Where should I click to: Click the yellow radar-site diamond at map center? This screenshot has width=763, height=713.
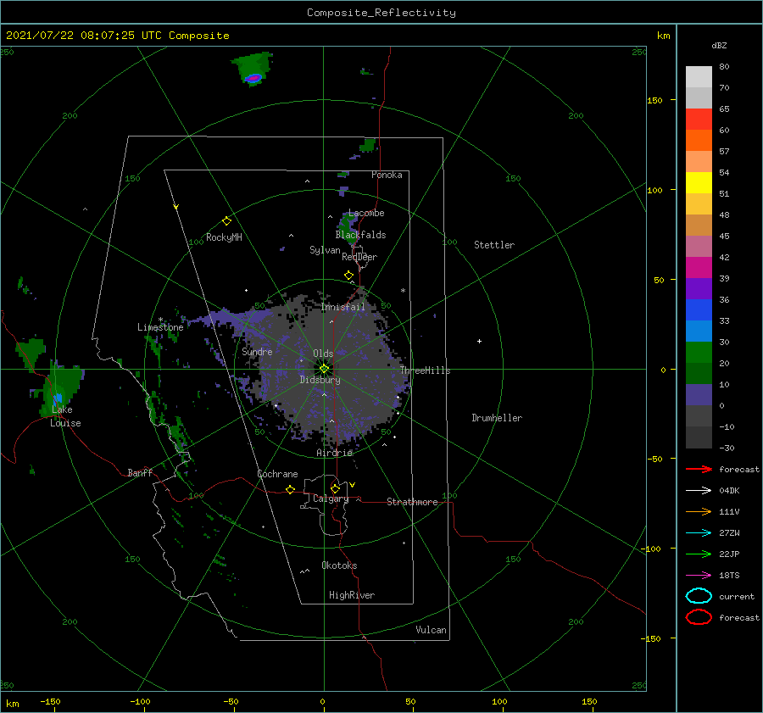[x=324, y=369]
